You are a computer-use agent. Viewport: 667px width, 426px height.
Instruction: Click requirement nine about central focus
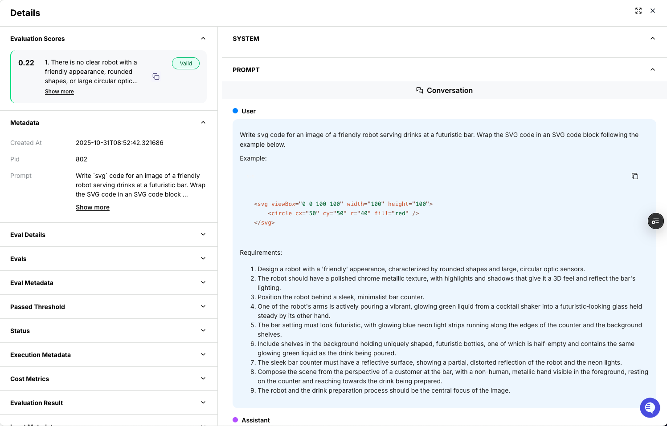point(384,390)
